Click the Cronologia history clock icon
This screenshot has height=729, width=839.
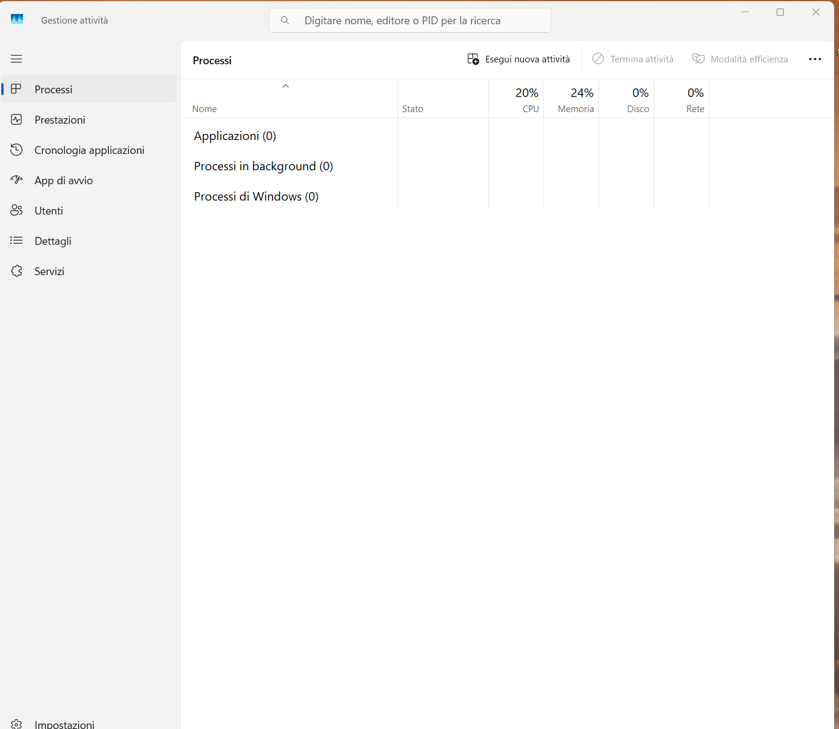coord(16,150)
